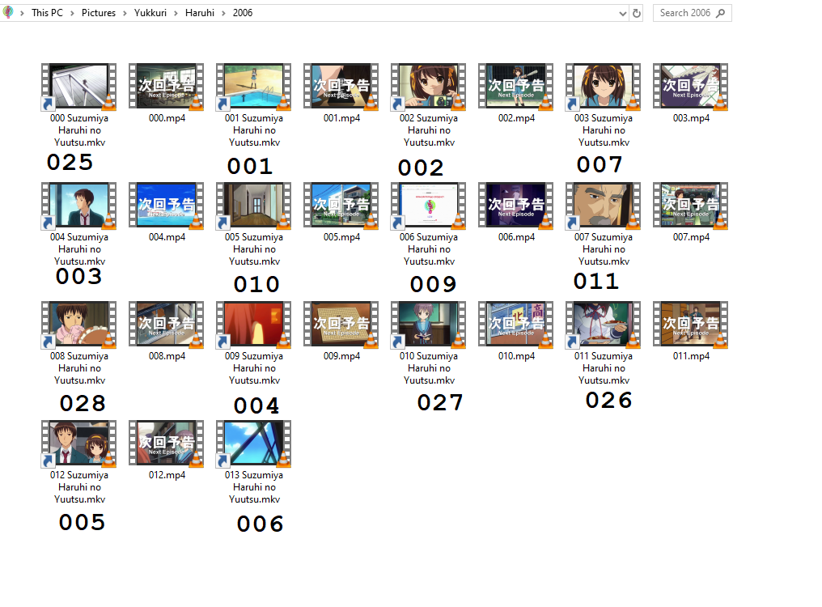This screenshot has width=822, height=607.
Task: Select the 008 Suzumiya Haruhi no Yuutsu.mkv shortcut
Action: [x=79, y=325]
